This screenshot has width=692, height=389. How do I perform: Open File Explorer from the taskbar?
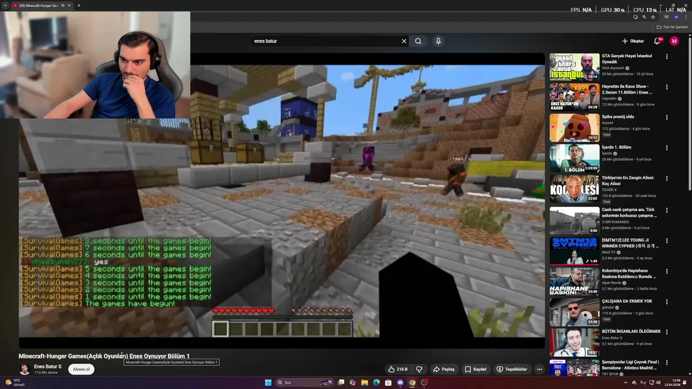pos(364,383)
